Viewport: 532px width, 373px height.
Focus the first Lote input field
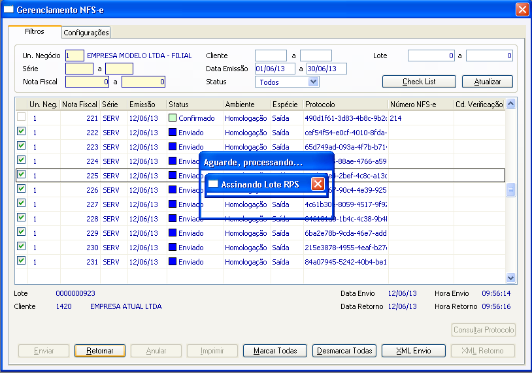(431, 56)
